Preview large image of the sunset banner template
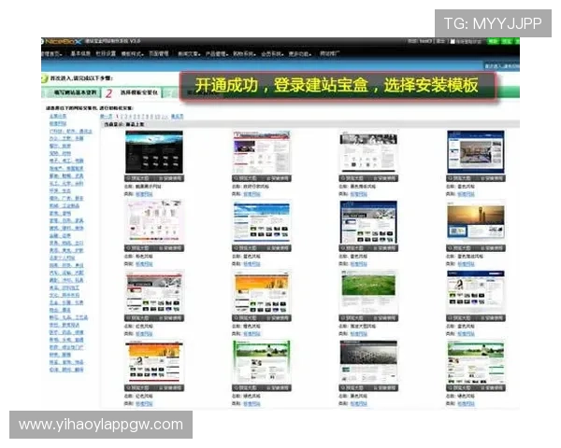Screen dimensions: 561x448 coord(460,248)
